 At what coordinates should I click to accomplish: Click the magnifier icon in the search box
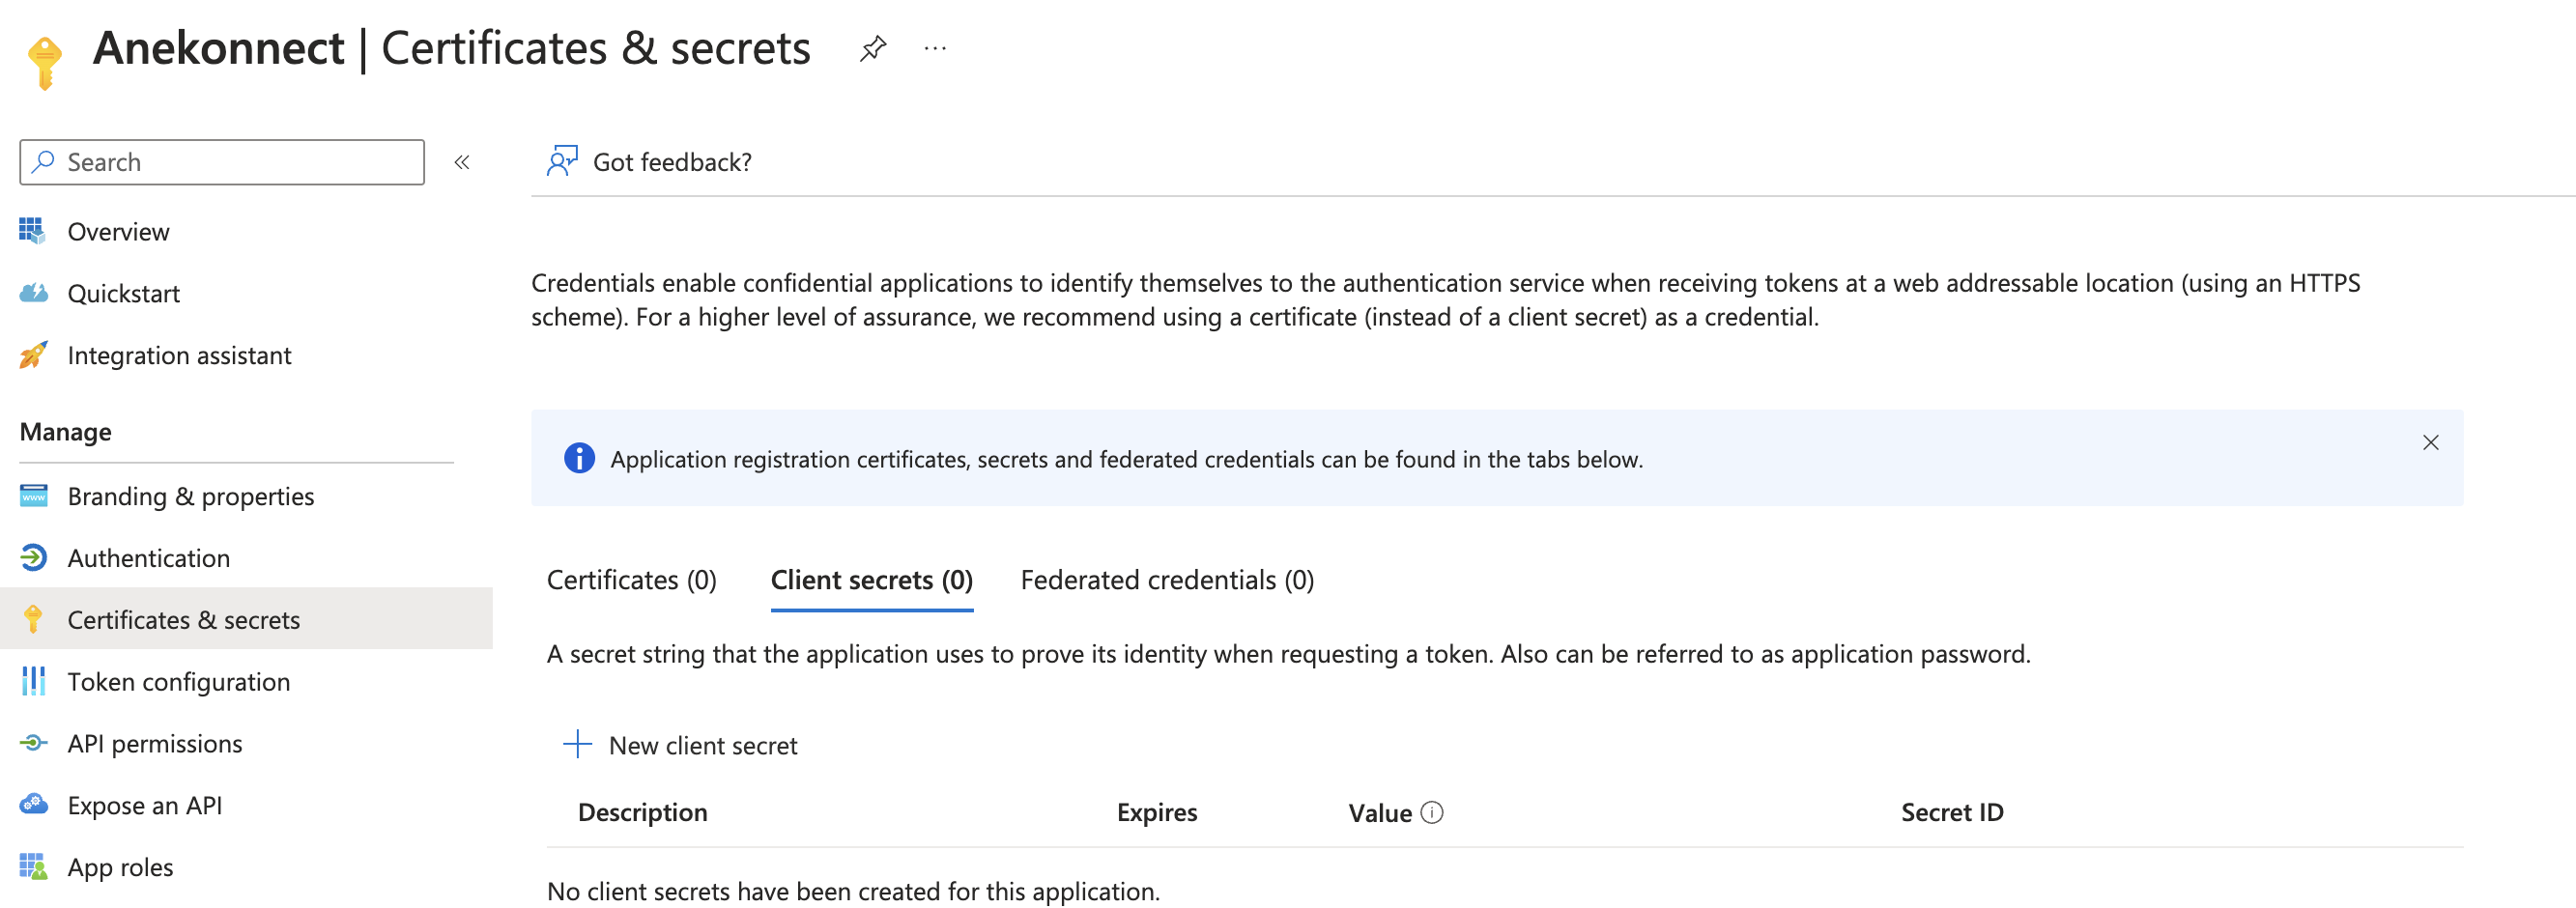(x=43, y=161)
